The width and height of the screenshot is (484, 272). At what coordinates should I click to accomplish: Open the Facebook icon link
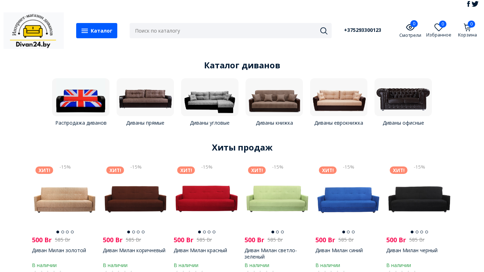[468, 4]
